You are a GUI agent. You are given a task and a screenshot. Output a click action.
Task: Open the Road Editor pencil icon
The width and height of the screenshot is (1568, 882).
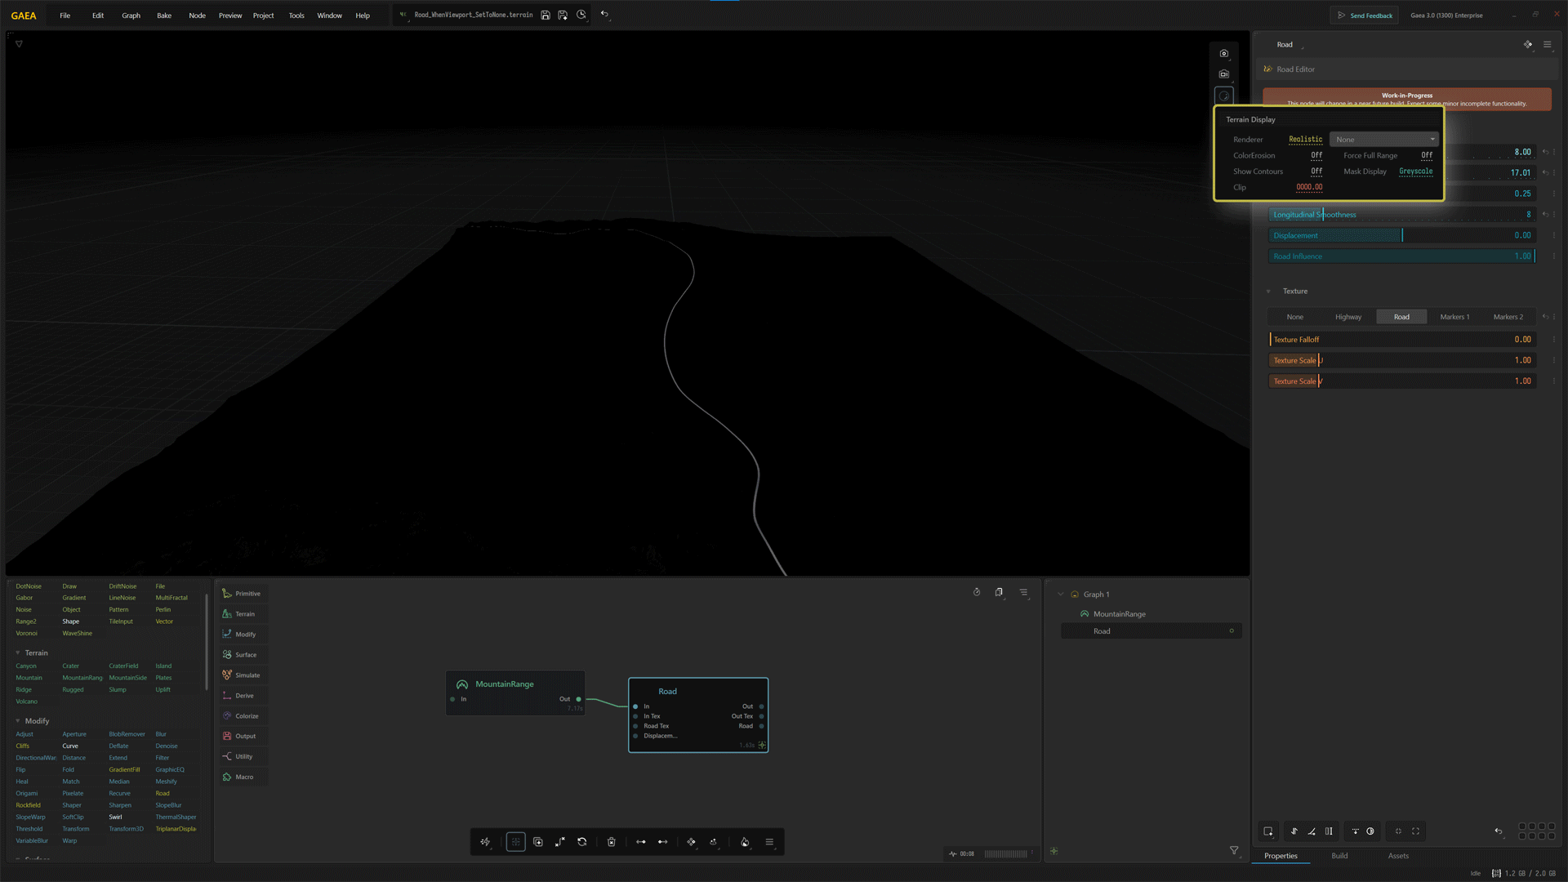coord(1268,69)
